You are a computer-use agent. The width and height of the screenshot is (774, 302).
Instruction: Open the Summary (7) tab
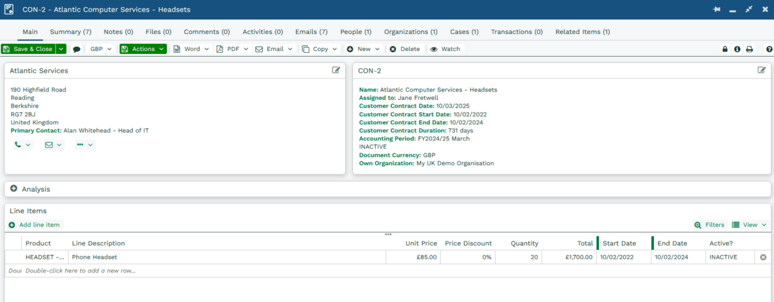click(x=70, y=32)
